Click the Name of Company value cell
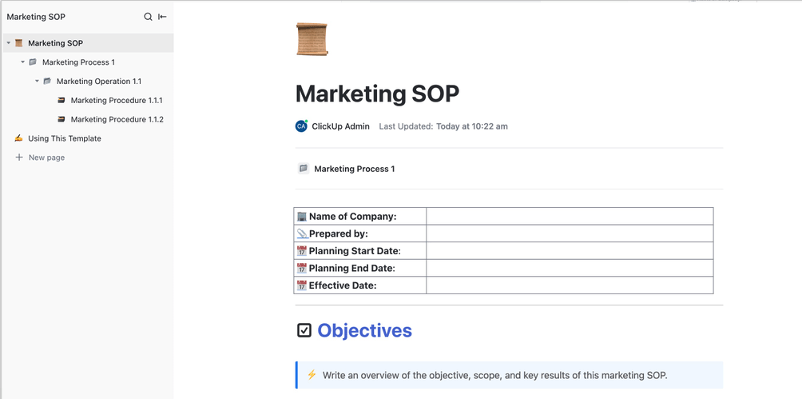This screenshot has height=399, width=802. (x=569, y=217)
